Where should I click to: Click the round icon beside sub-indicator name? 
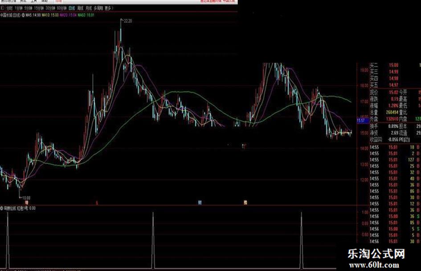point(2,208)
